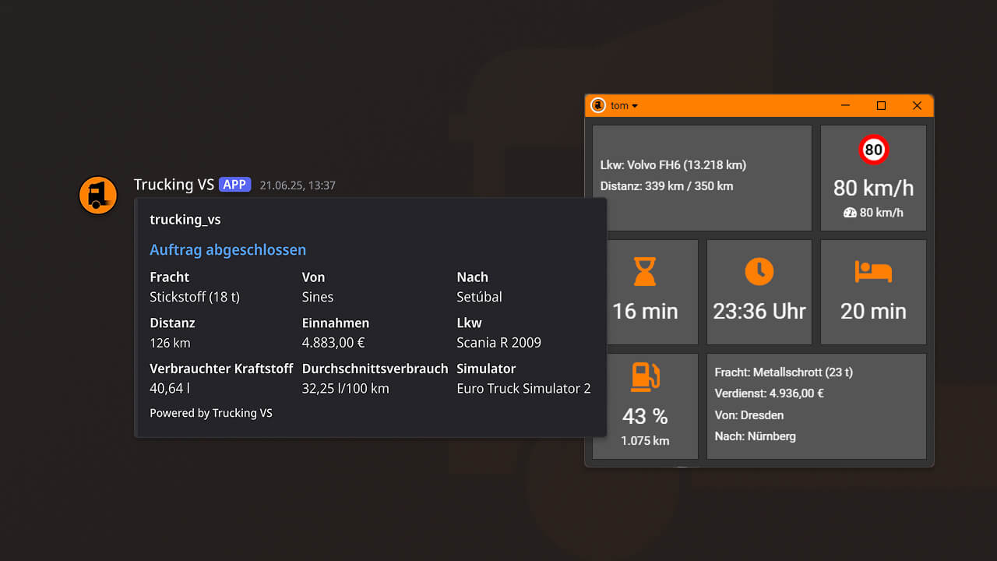Click the APP badge beside Trucking VS
Screen dimensions: 997x561
[x=234, y=185]
